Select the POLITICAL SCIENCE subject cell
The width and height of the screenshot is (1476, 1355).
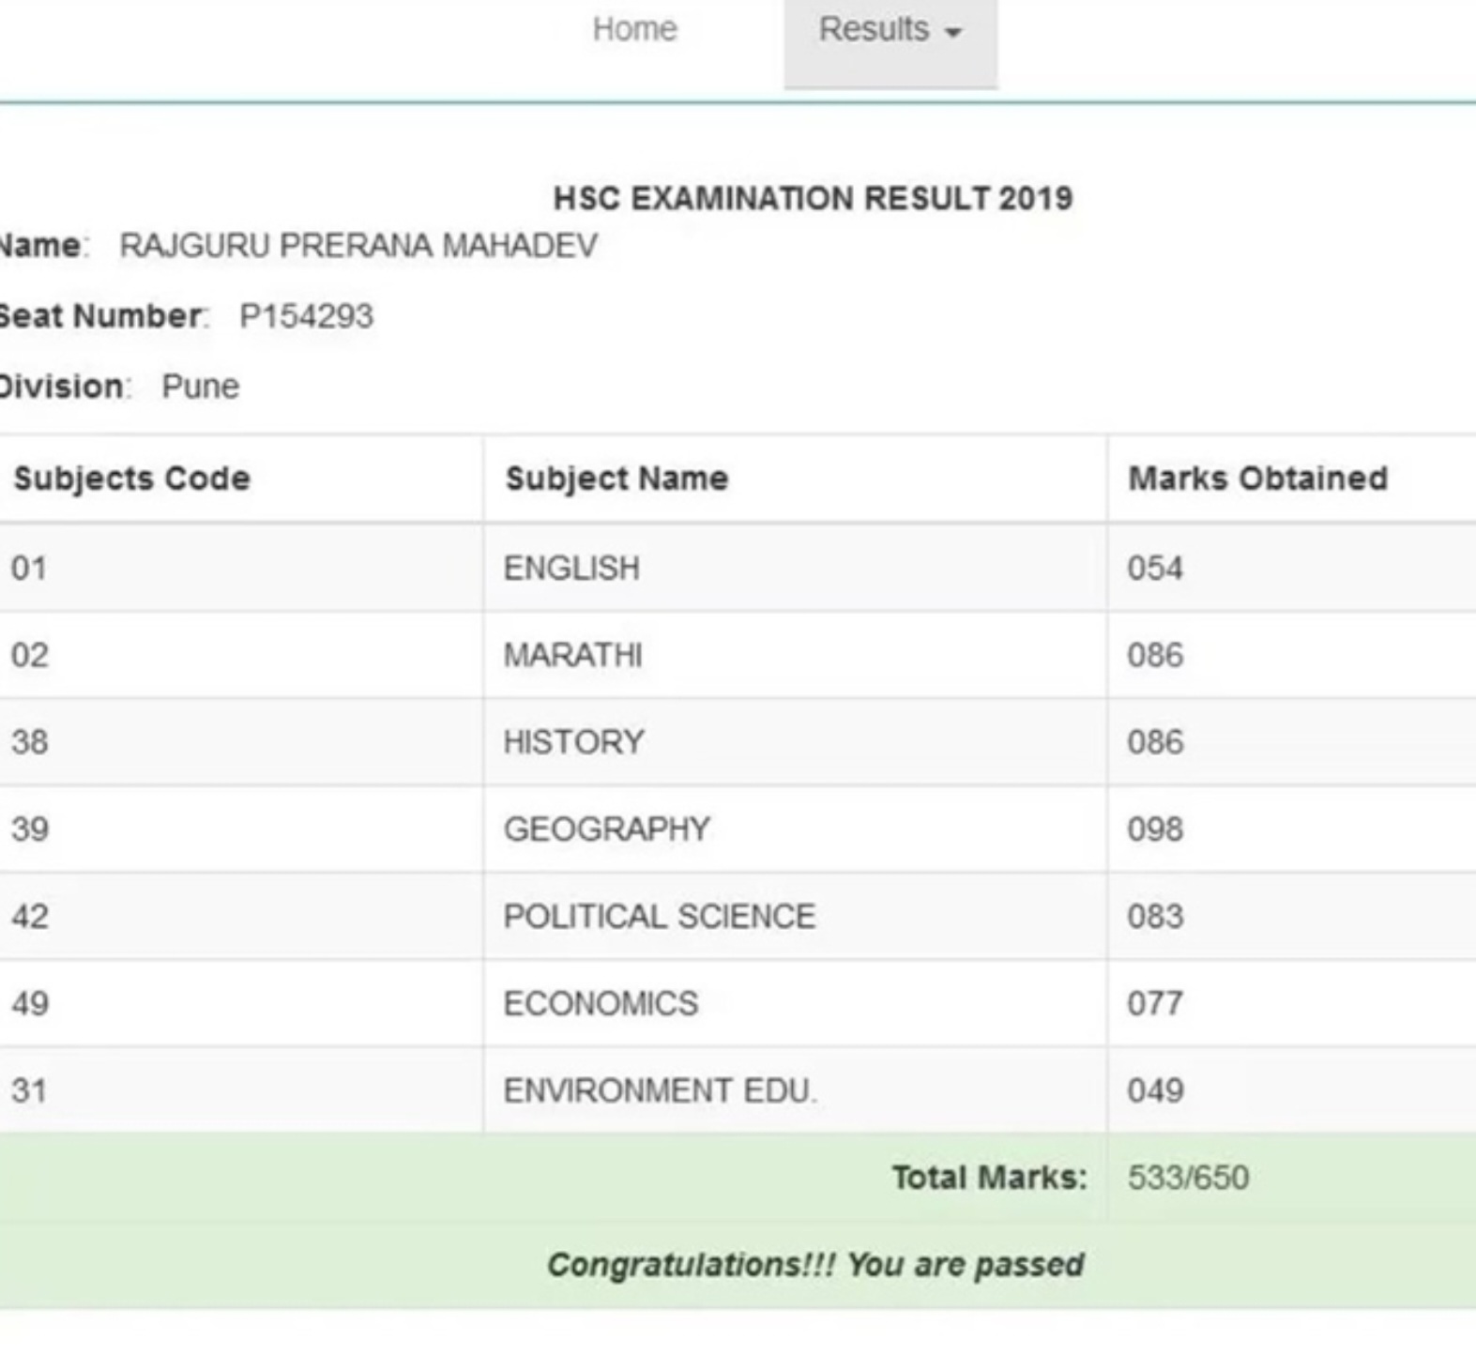pyautogui.click(x=659, y=917)
